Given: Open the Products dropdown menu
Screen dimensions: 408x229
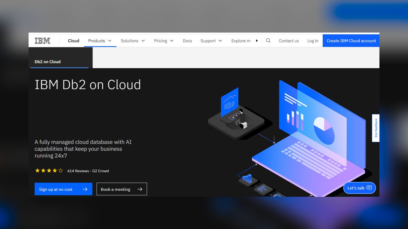Looking at the screenshot, I should (x=100, y=41).
